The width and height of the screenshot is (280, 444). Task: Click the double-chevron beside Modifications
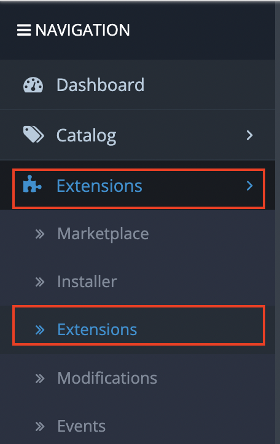[x=40, y=378]
